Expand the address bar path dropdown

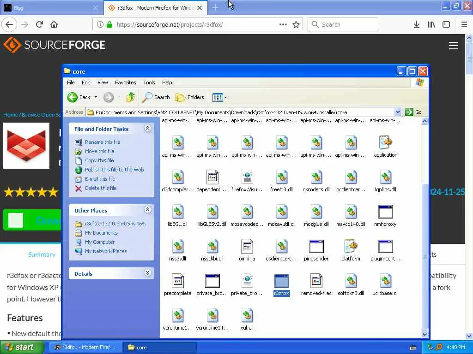[x=398, y=112]
